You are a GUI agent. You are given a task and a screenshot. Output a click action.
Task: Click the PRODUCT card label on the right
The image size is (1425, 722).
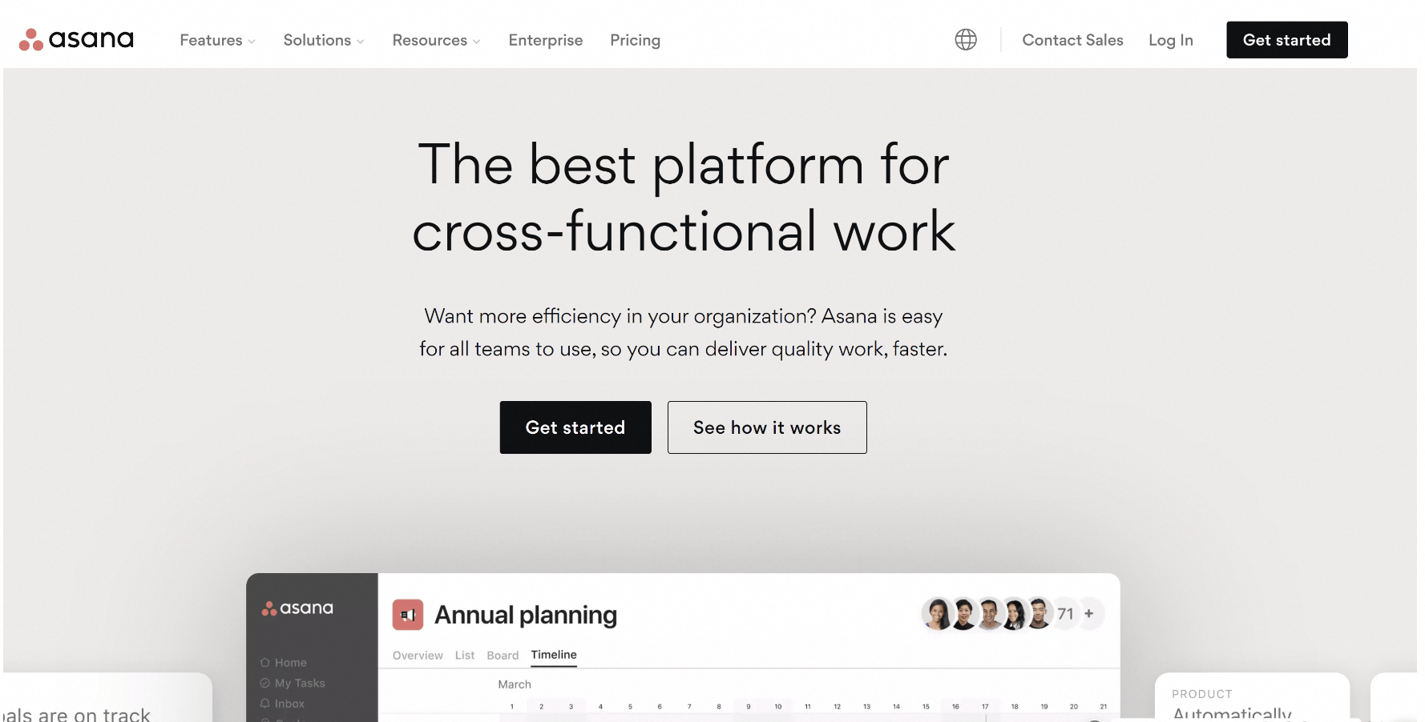(1202, 694)
